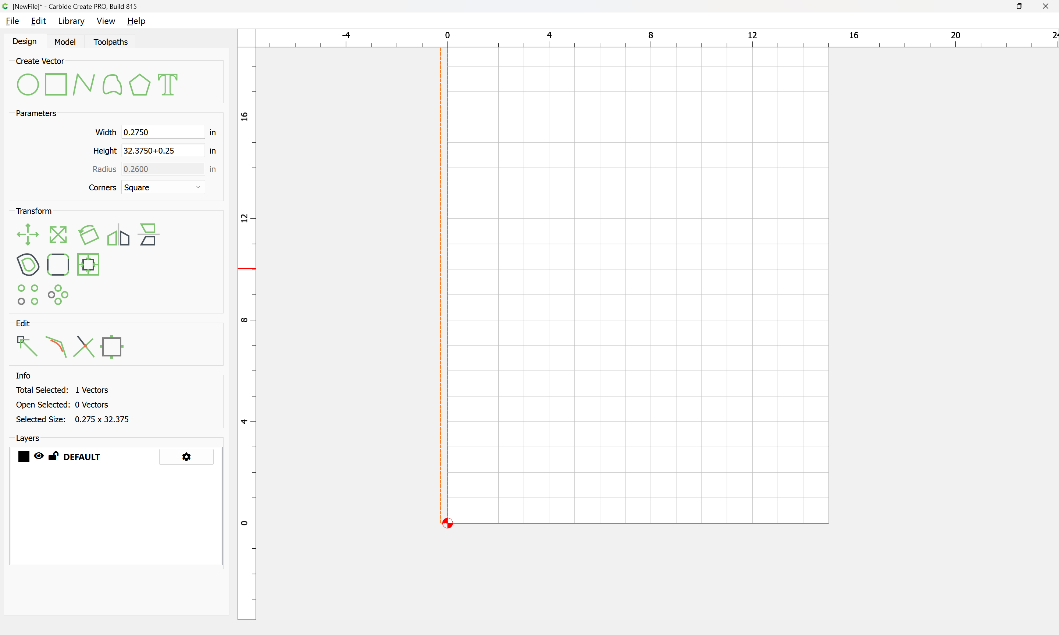Screen dimensions: 1059x635
Task: Toggle visibility of DEFAULT layer
Action: (39, 456)
